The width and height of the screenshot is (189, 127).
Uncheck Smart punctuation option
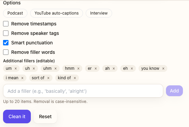click(6, 43)
